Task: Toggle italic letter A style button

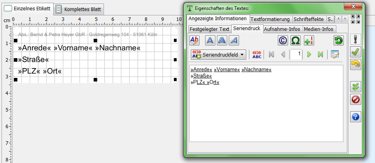Action: click(234, 40)
